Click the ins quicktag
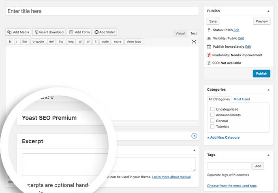278x193 pixels. pos(61,42)
